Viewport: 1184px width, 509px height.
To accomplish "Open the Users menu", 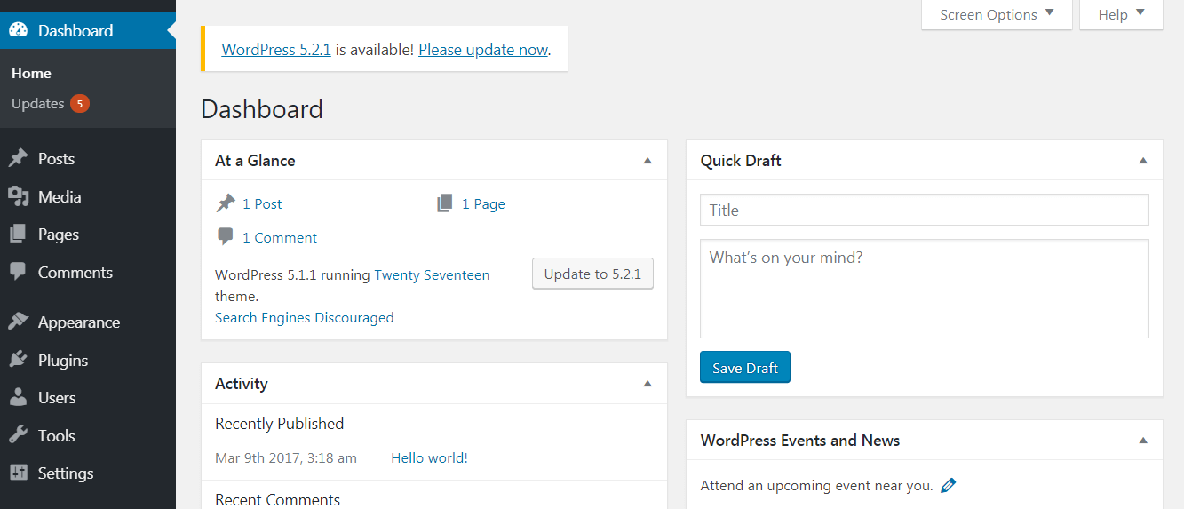I will (x=88, y=397).
